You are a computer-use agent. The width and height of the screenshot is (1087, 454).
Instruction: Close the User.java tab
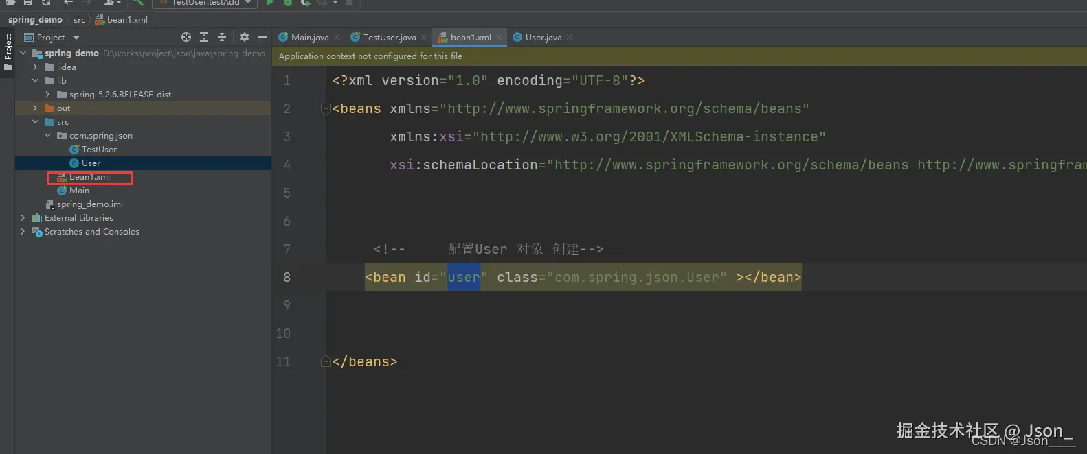click(x=570, y=37)
